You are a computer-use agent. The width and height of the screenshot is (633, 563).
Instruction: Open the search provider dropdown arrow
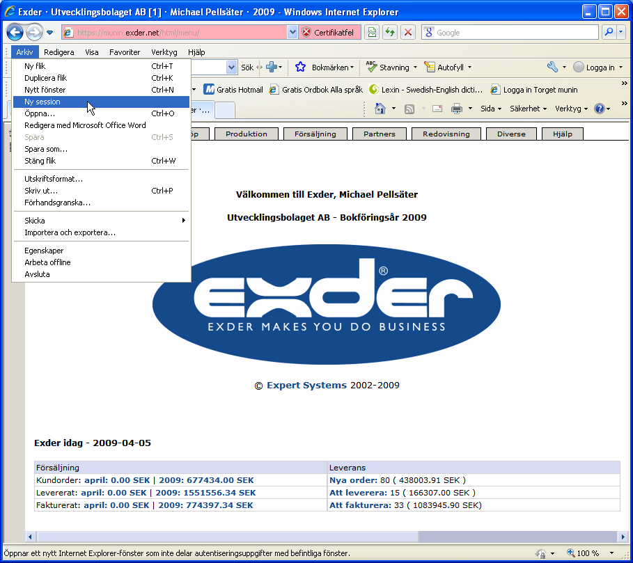coord(621,33)
